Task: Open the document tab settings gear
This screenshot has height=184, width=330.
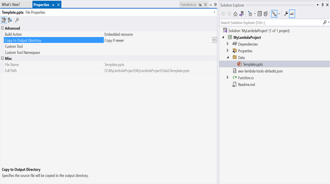Action: point(215,5)
